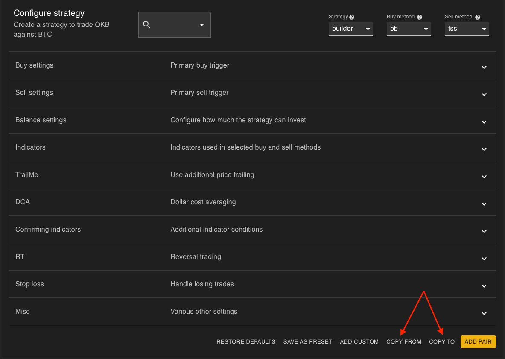Open the Strategy builder dropdown
This screenshot has height=359, width=505.
[x=350, y=29]
